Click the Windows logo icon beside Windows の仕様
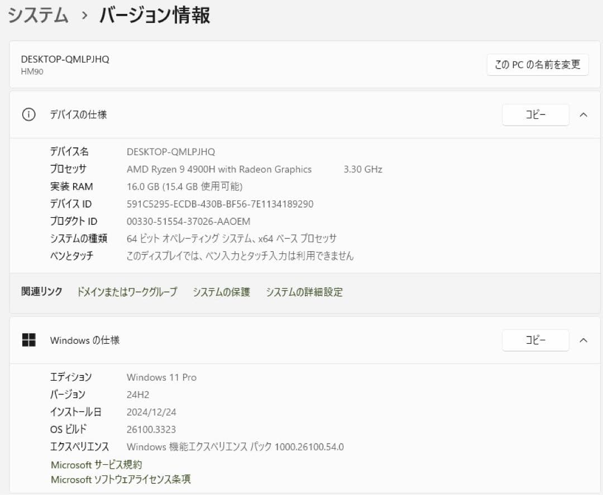The height and width of the screenshot is (495, 603). click(30, 340)
